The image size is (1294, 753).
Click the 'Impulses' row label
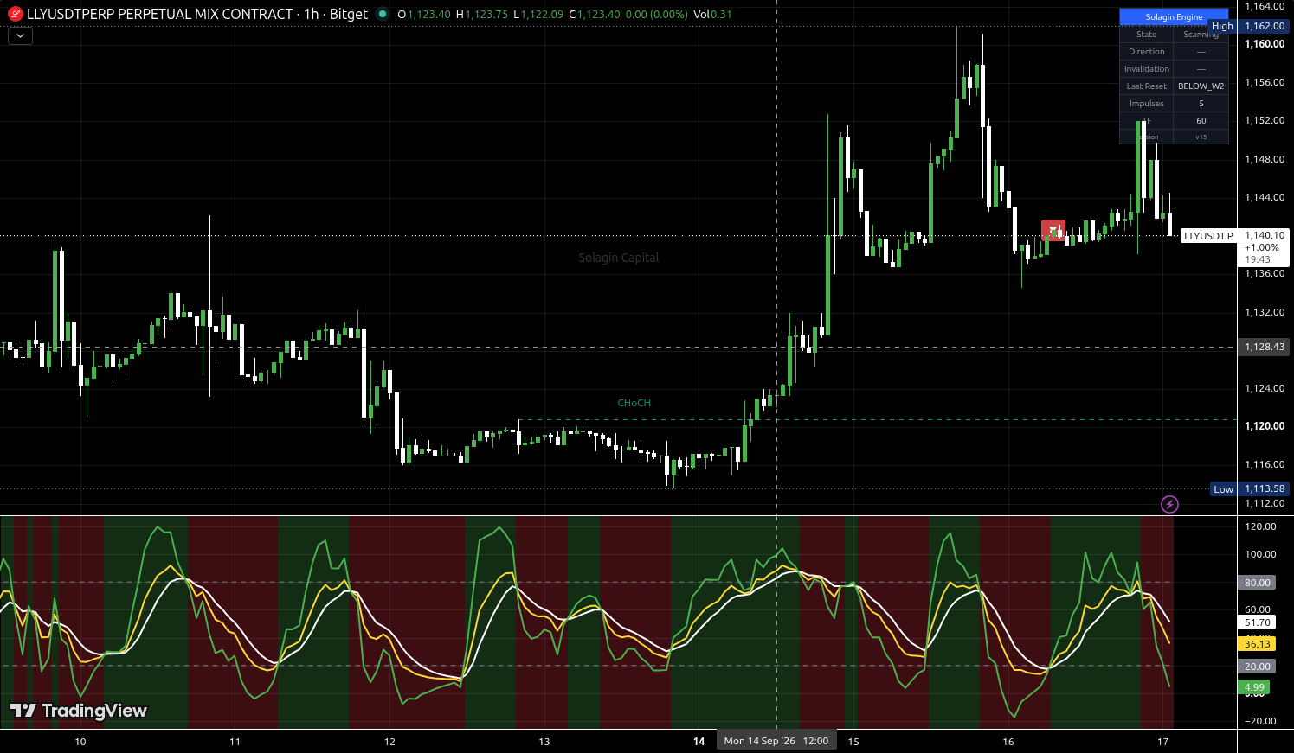coord(1147,104)
